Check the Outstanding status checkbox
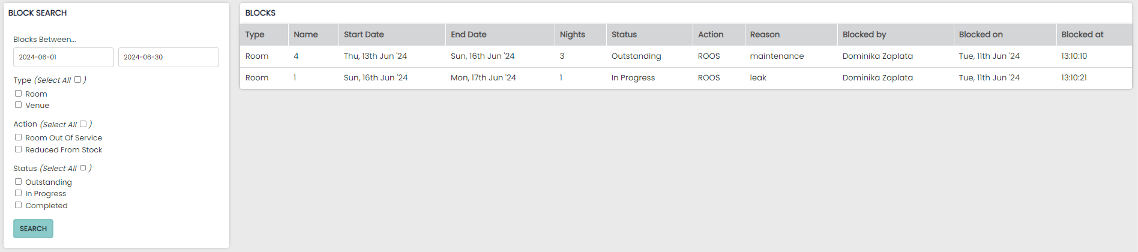The height and width of the screenshot is (252, 1138). (18, 182)
